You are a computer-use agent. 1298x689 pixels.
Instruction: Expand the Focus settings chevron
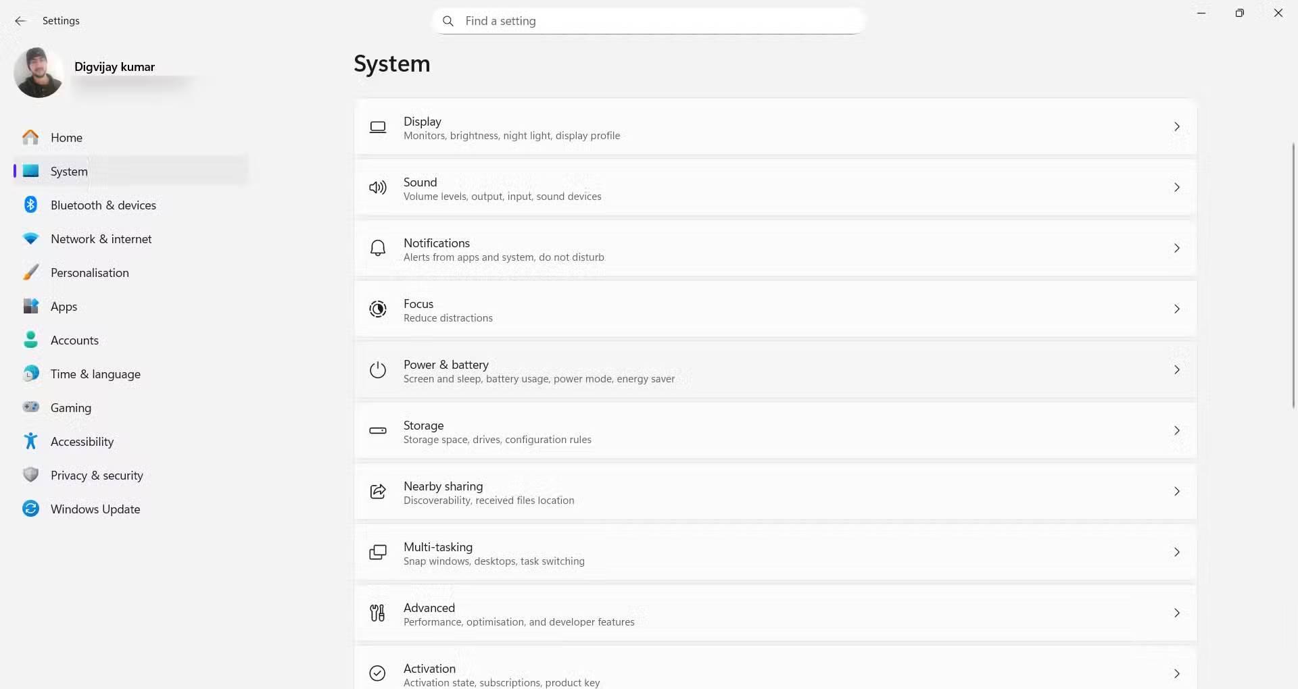(x=1176, y=309)
